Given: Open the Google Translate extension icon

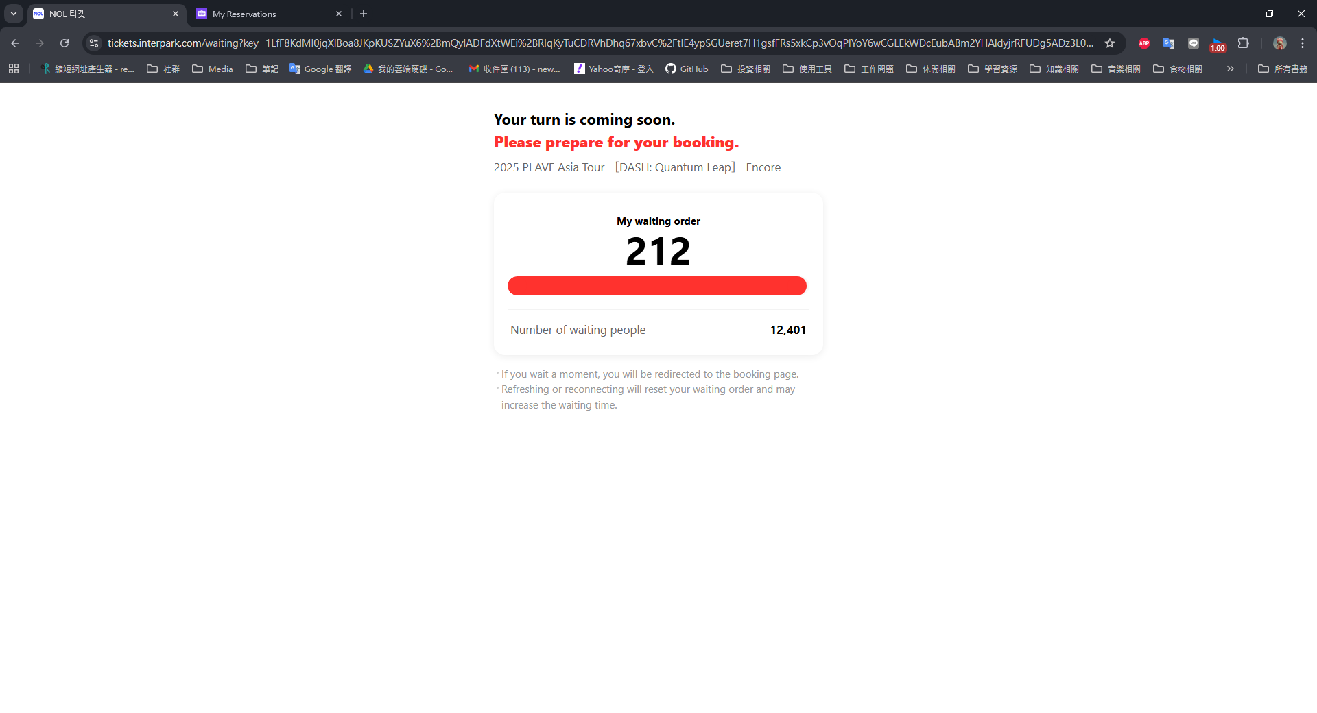Looking at the screenshot, I should (x=1169, y=43).
